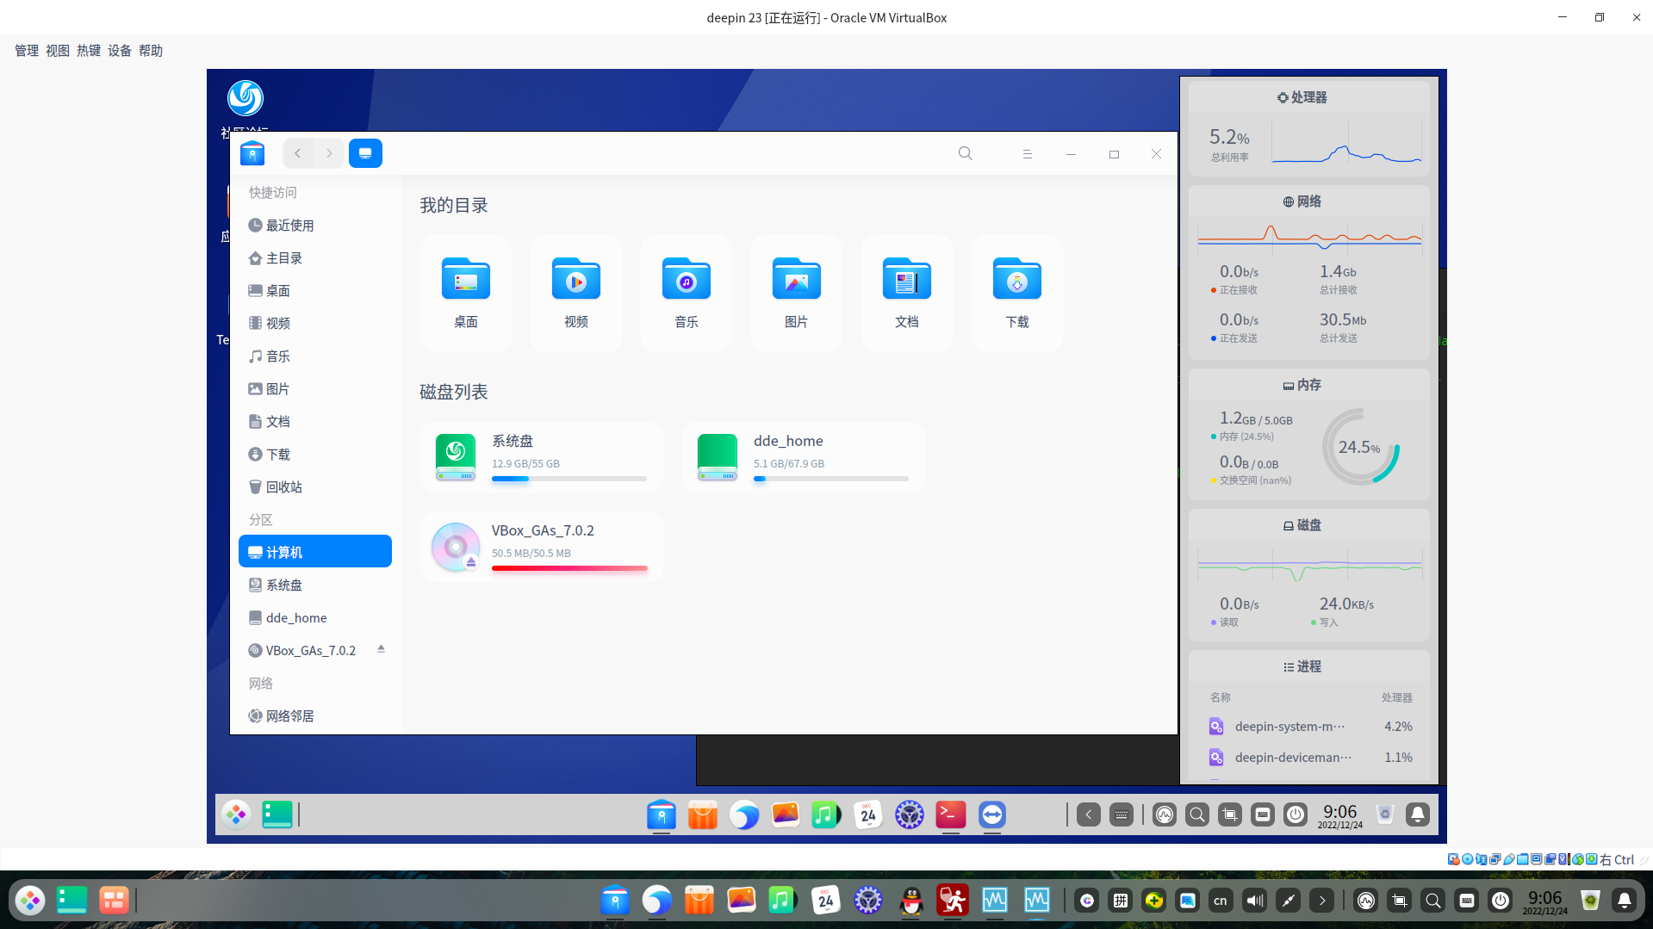Open the 桌面 folder in 我的目录
Screen dimensions: 1653x929
click(466, 293)
